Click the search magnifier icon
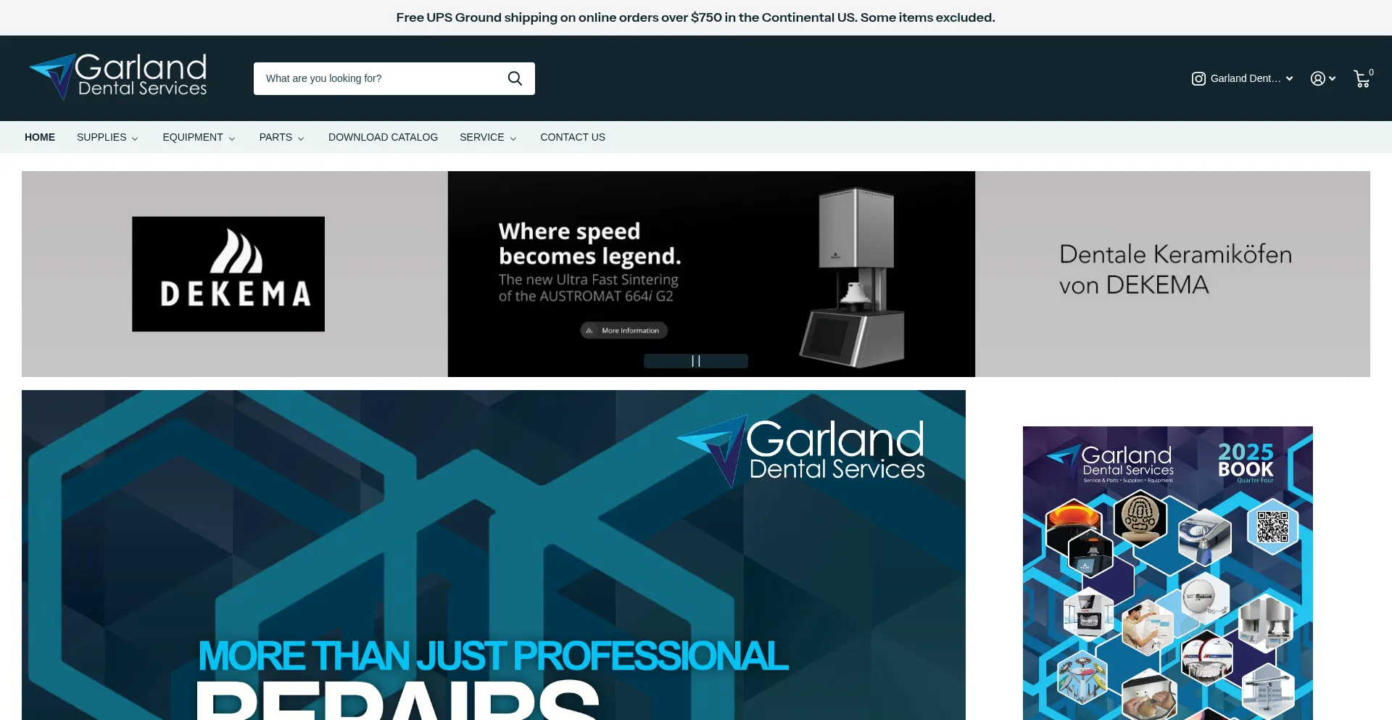 click(515, 78)
